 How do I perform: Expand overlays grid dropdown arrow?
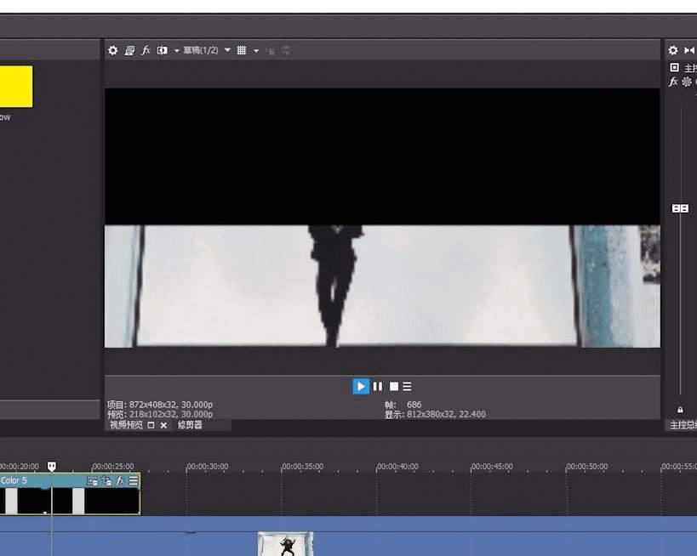(x=256, y=51)
